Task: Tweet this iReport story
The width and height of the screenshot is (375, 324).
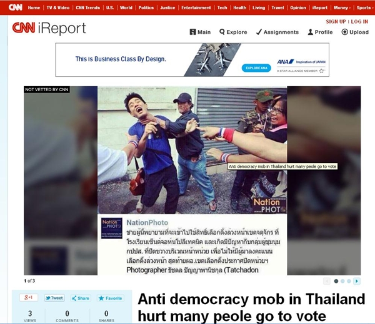Action: (54, 298)
